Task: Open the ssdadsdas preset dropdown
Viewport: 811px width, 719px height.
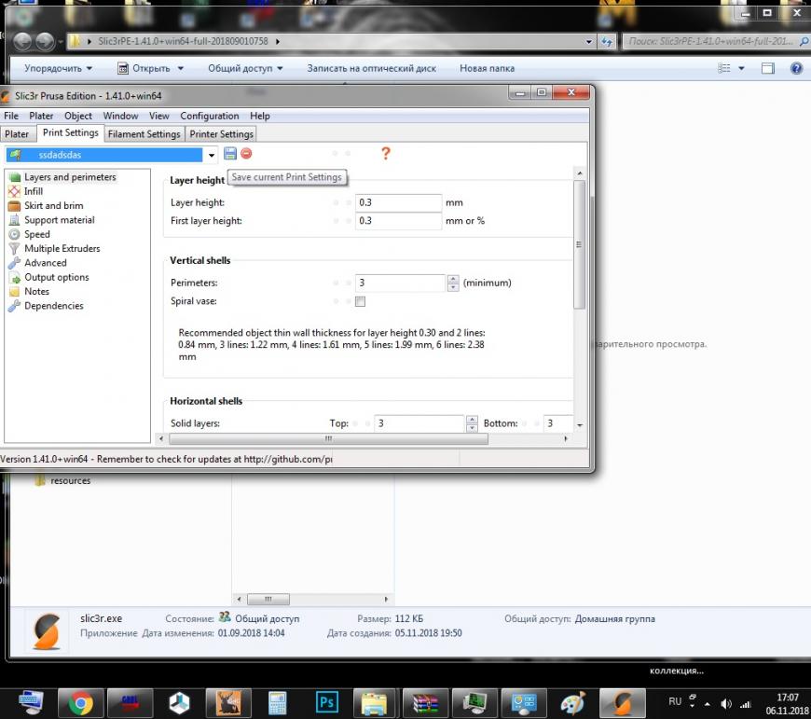Action: pyautogui.click(x=212, y=155)
